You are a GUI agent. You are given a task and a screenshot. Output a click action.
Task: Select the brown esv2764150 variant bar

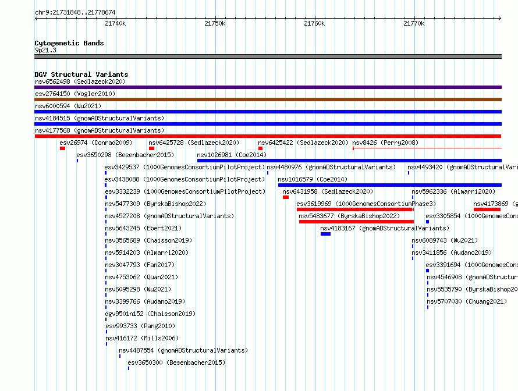pyautogui.click(x=268, y=99)
